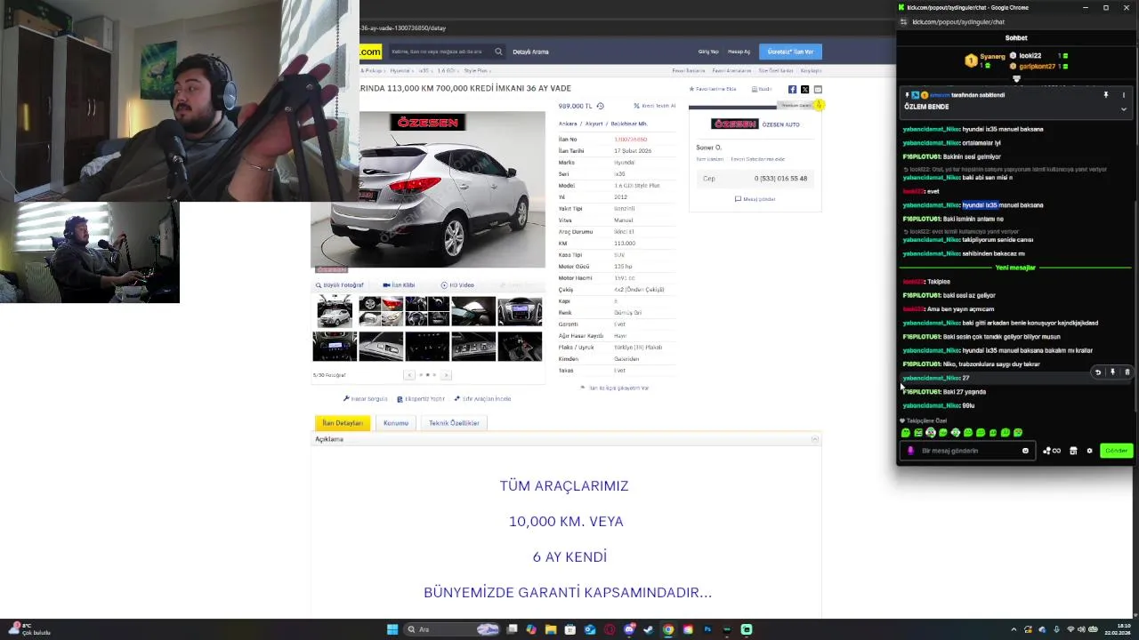The height and width of the screenshot is (640, 1139).
Task: Click price history clock icon next to 989.000 TL
Action: click(x=600, y=106)
